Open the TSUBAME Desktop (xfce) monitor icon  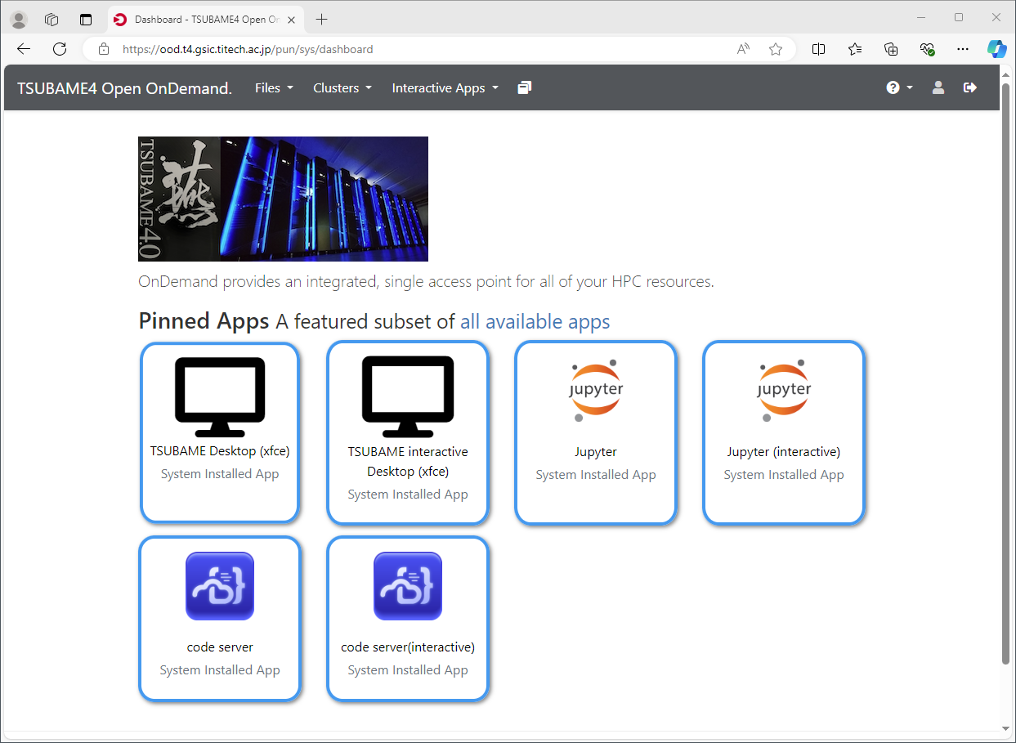click(220, 397)
